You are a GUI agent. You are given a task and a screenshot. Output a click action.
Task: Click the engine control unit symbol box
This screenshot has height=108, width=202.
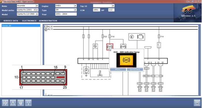137,37
